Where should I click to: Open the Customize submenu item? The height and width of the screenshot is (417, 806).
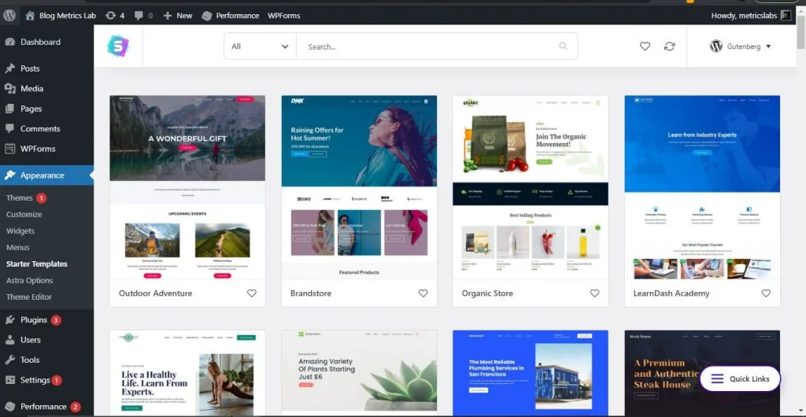(x=24, y=214)
